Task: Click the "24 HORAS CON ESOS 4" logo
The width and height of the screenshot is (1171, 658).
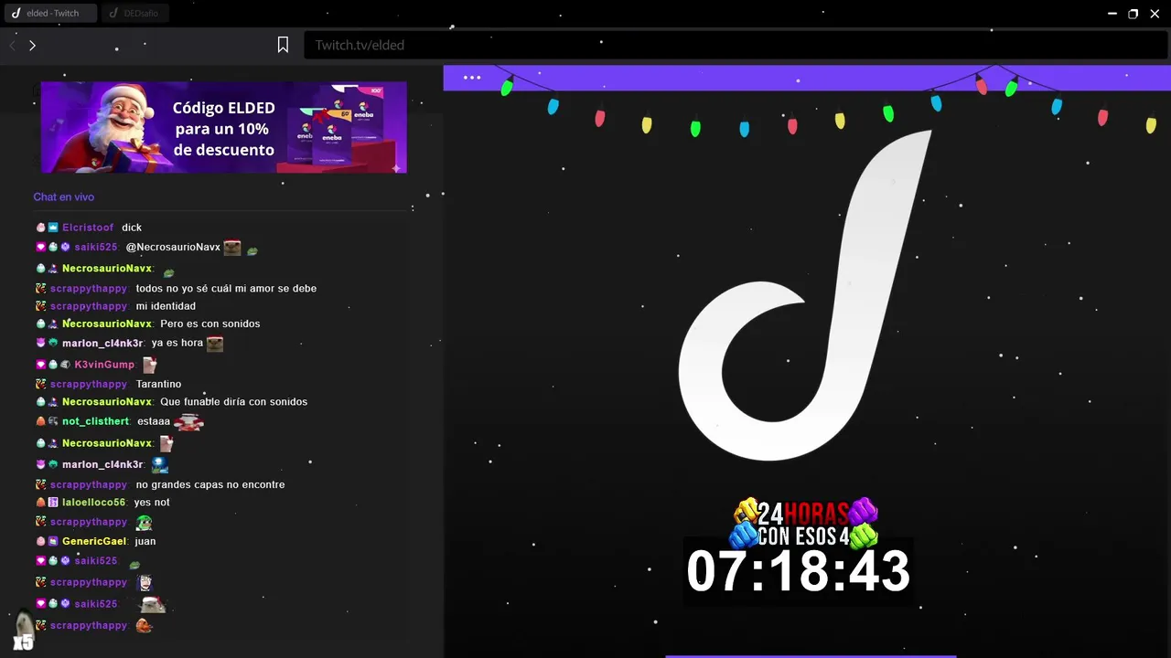Action: tap(803, 523)
